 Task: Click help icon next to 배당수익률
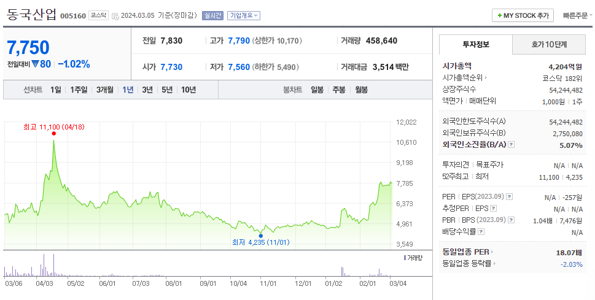click(x=481, y=231)
